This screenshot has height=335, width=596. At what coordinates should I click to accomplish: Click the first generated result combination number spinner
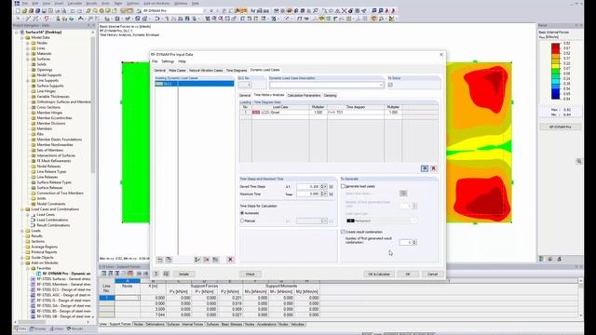pyautogui.click(x=414, y=242)
